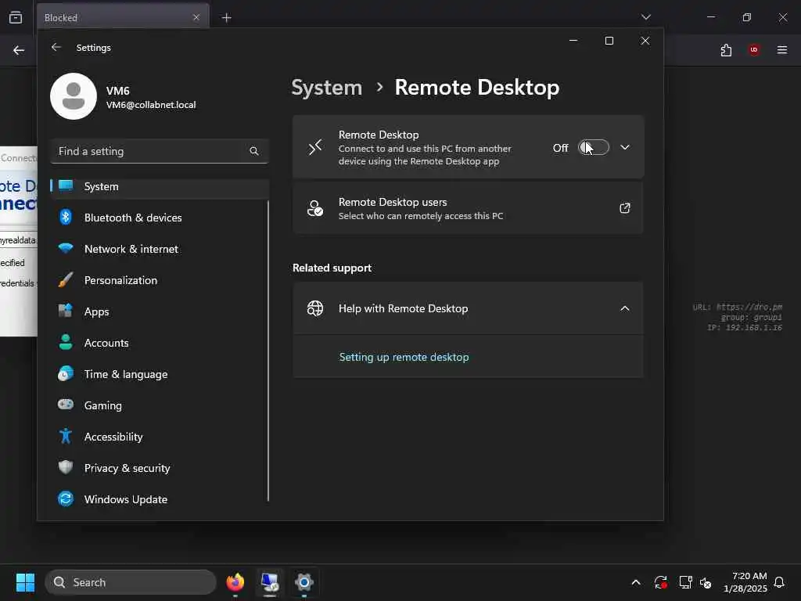
Task: Open the browser hamburger menu
Action: point(782,50)
